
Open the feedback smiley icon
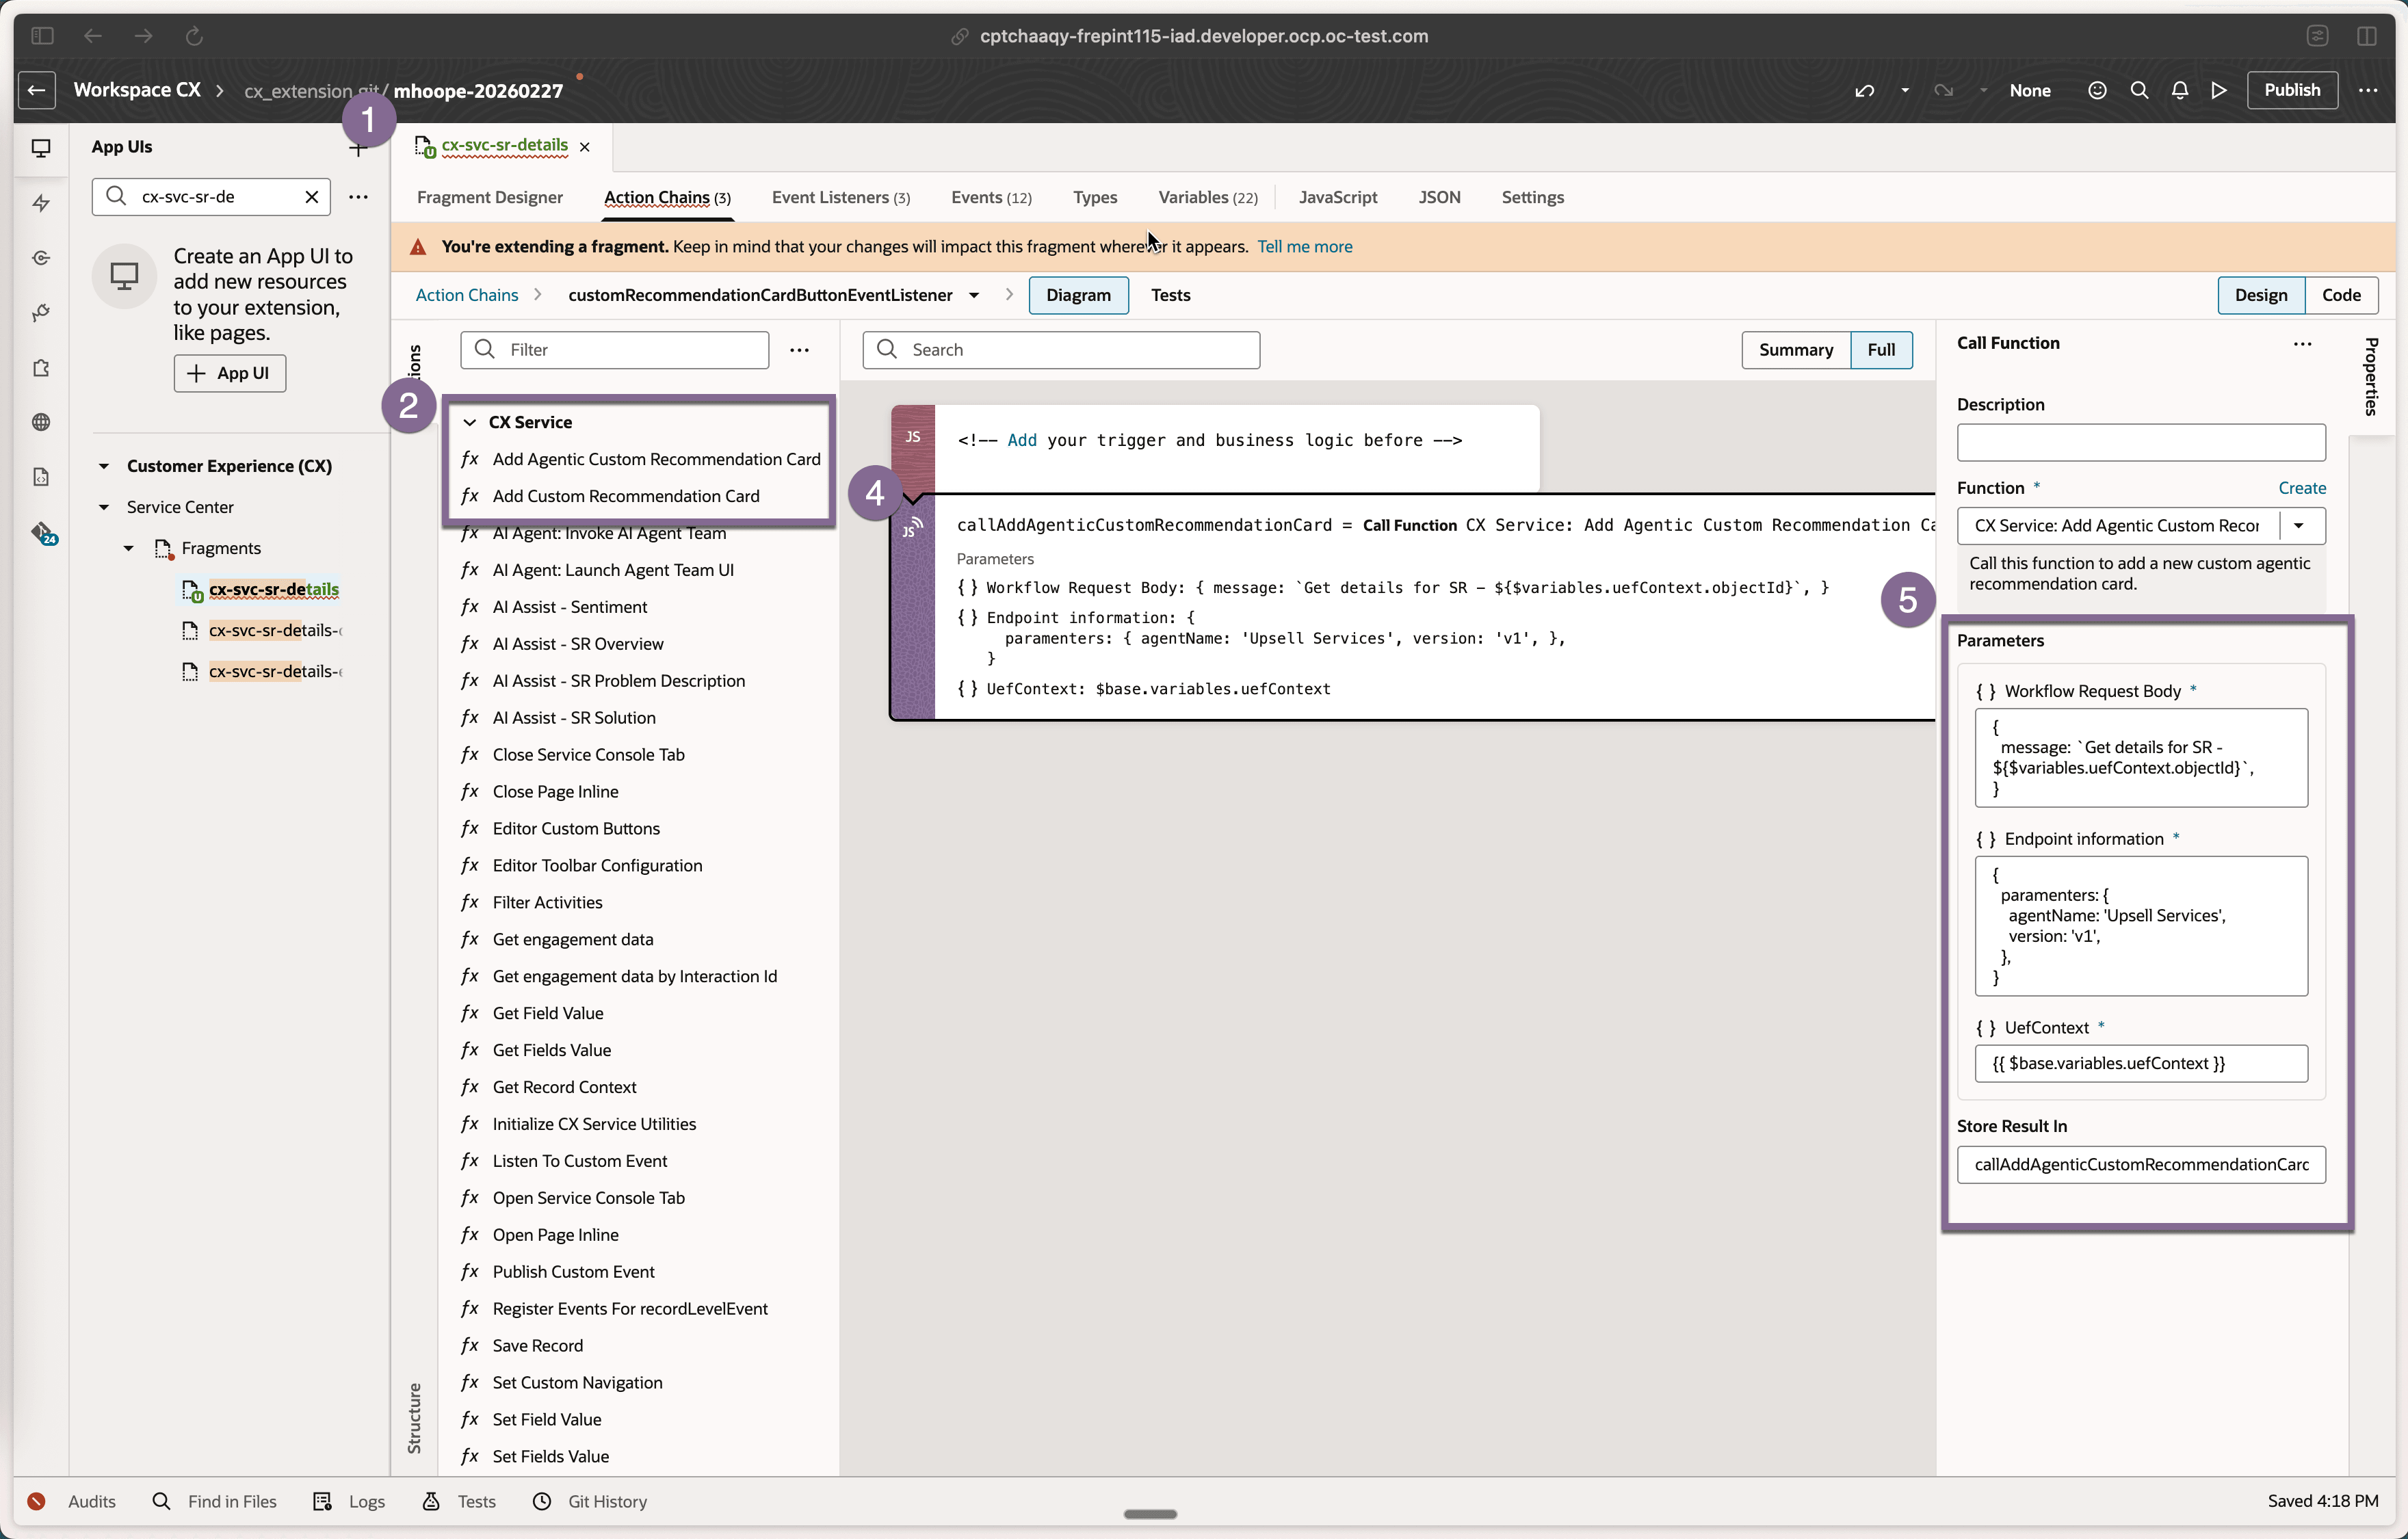point(2097,90)
